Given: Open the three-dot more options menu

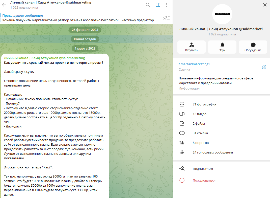Looking at the screenshot, I should tap(167, 5).
